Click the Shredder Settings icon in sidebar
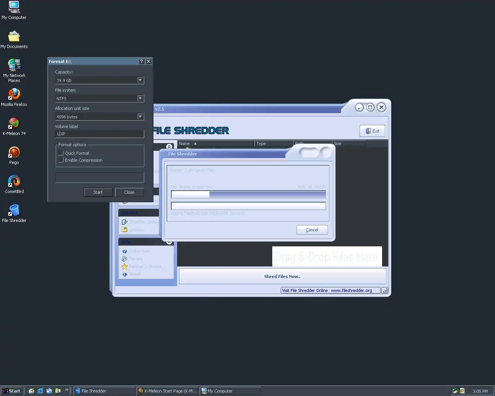 click(125, 222)
